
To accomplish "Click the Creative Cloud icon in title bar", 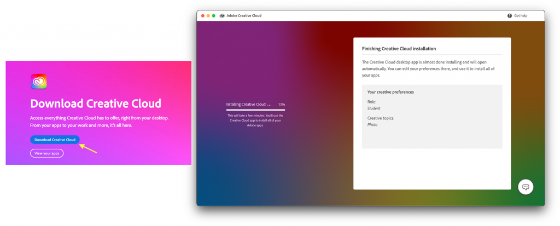I will (x=222, y=16).
